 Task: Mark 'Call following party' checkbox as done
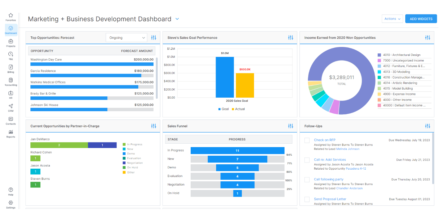307,180
